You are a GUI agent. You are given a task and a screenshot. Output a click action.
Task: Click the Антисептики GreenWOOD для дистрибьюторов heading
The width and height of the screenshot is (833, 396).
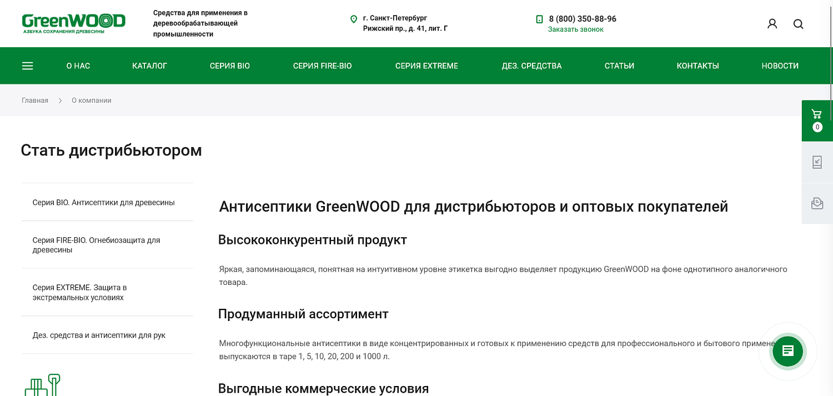coord(474,207)
